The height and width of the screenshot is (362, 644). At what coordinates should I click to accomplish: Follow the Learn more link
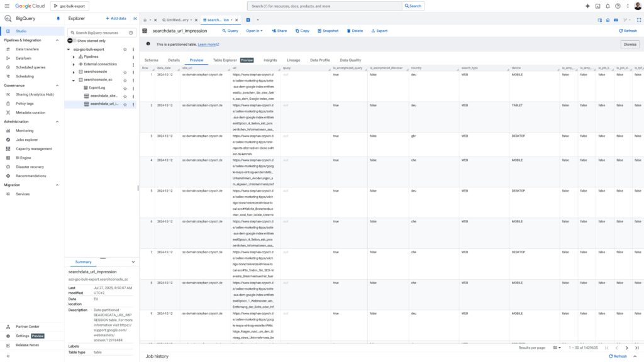coord(208,45)
